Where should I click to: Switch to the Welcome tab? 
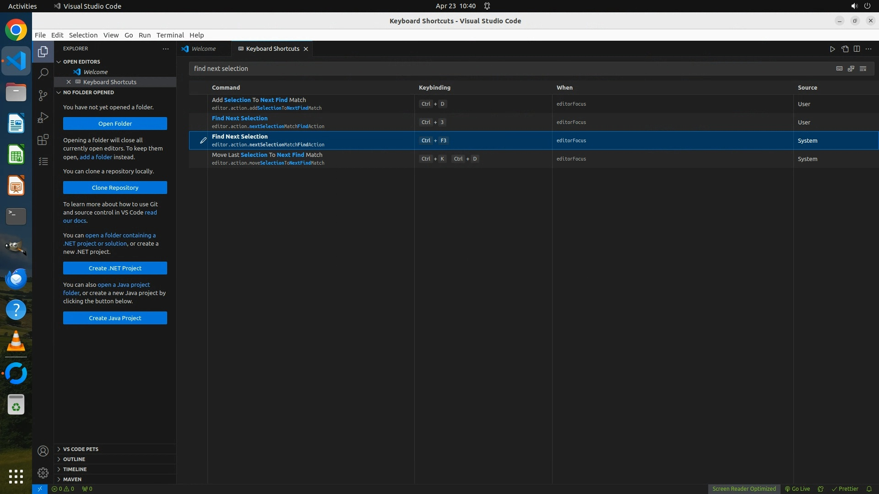(x=203, y=48)
